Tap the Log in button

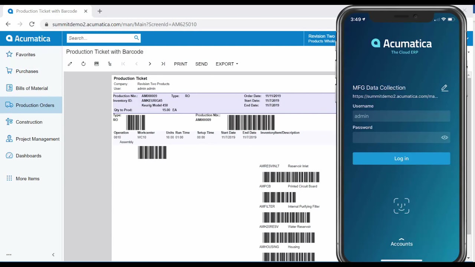click(402, 158)
